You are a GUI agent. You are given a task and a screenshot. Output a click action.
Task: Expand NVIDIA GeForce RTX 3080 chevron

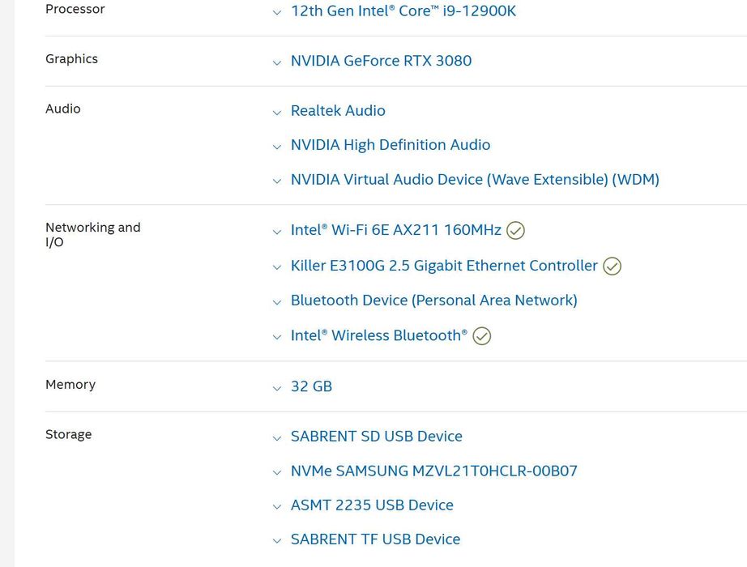coord(277,63)
